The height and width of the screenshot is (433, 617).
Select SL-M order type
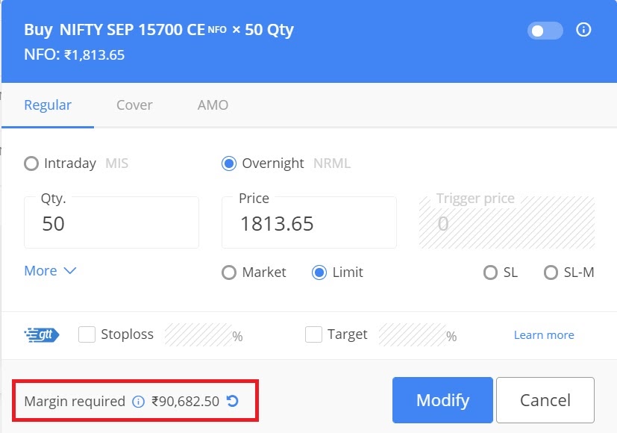[551, 272]
